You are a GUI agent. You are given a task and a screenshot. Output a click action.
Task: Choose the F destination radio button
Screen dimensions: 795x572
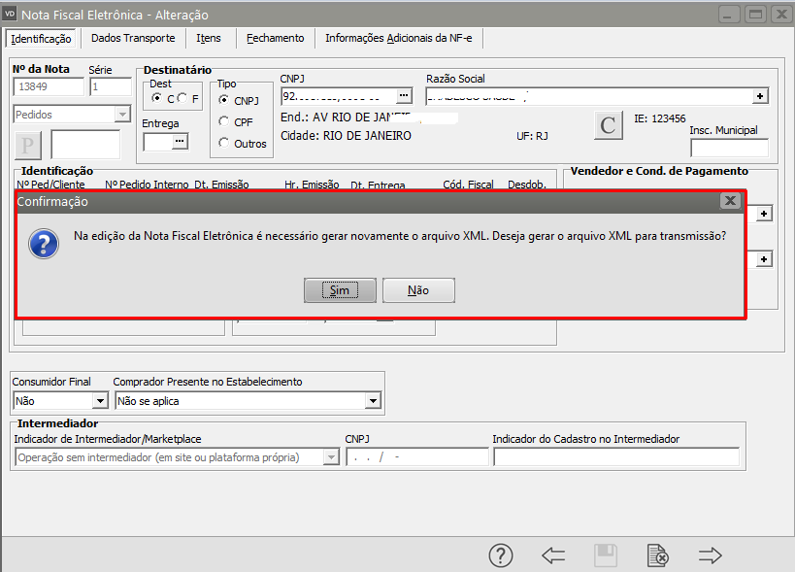click(182, 99)
